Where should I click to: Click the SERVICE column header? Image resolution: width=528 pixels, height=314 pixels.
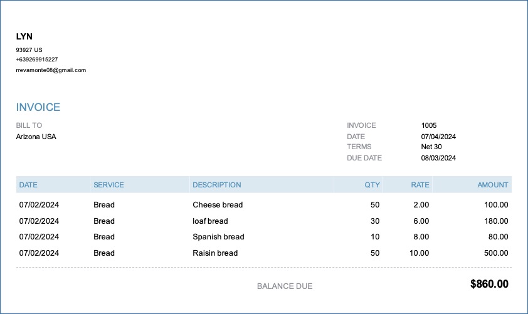pyautogui.click(x=108, y=185)
